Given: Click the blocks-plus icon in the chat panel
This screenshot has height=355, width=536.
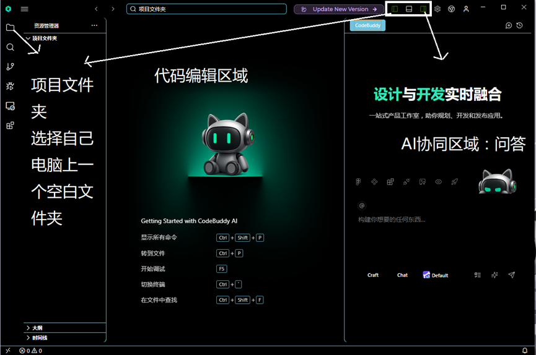Looking at the screenshot, I should pyautogui.click(x=390, y=182).
